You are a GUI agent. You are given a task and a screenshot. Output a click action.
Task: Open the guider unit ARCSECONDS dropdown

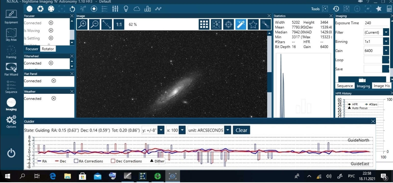click(227, 130)
